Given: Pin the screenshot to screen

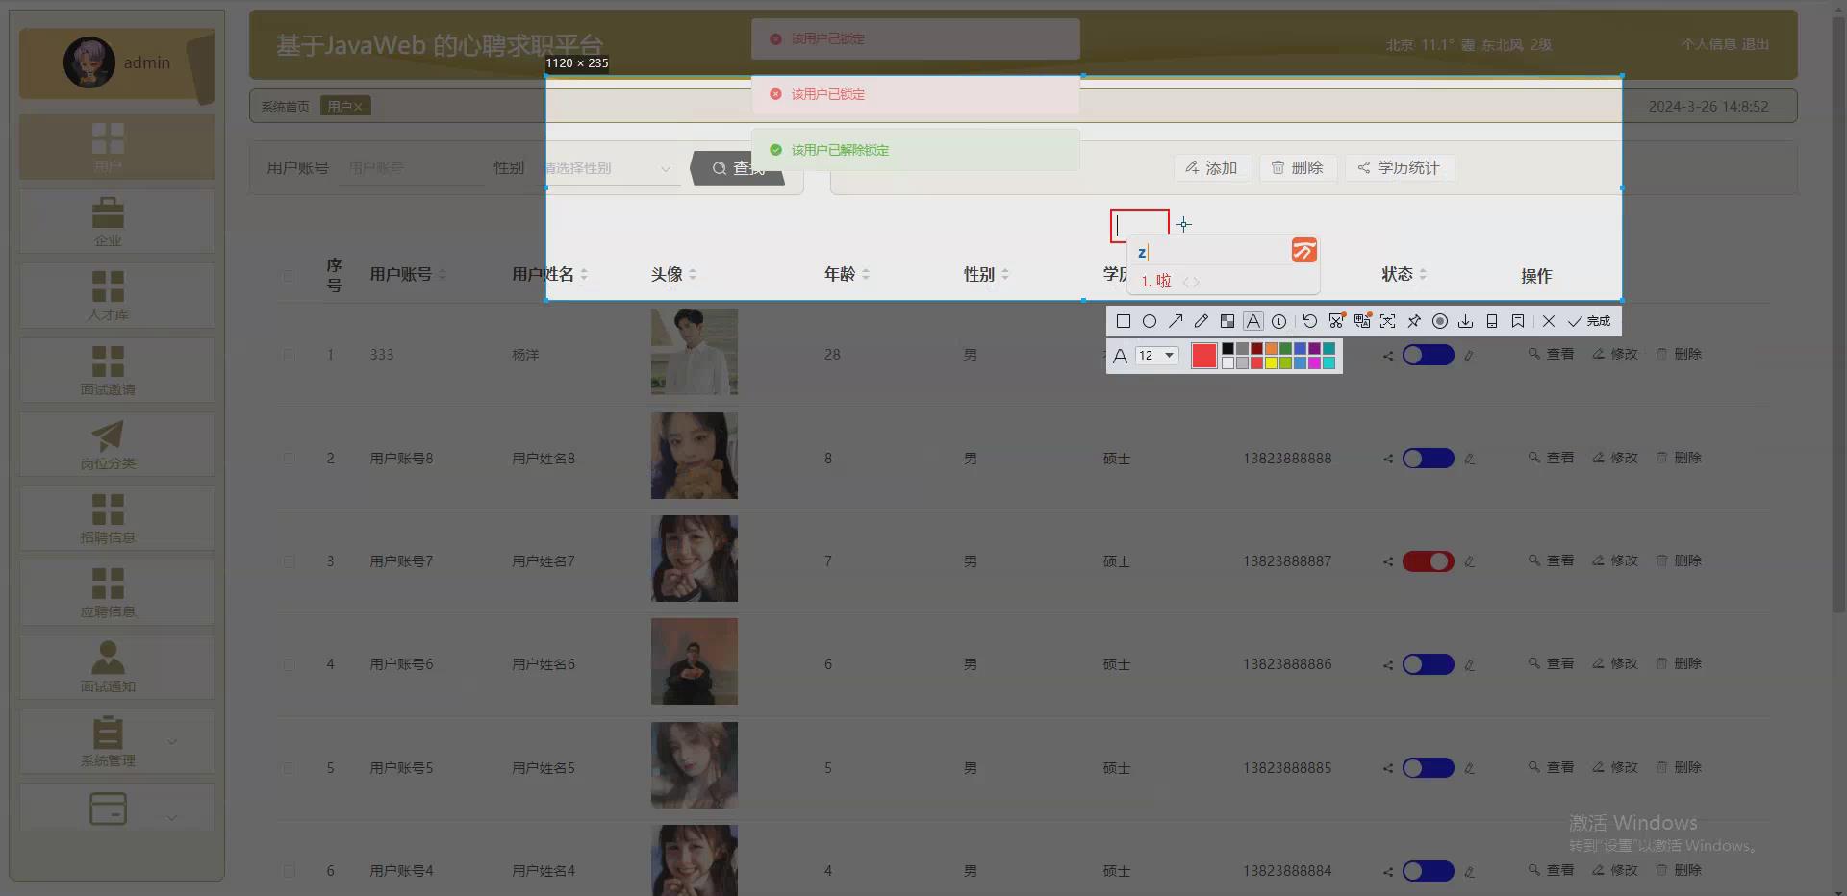Looking at the screenshot, I should coord(1414,321).
